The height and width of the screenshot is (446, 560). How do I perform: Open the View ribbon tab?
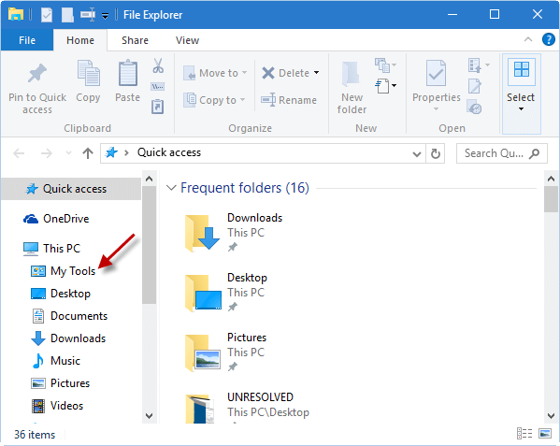pos(187,40)
